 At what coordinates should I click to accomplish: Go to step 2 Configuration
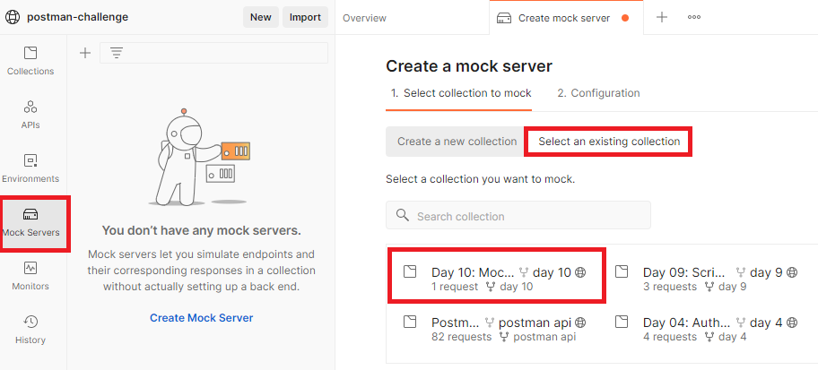[x=598, y=93]
